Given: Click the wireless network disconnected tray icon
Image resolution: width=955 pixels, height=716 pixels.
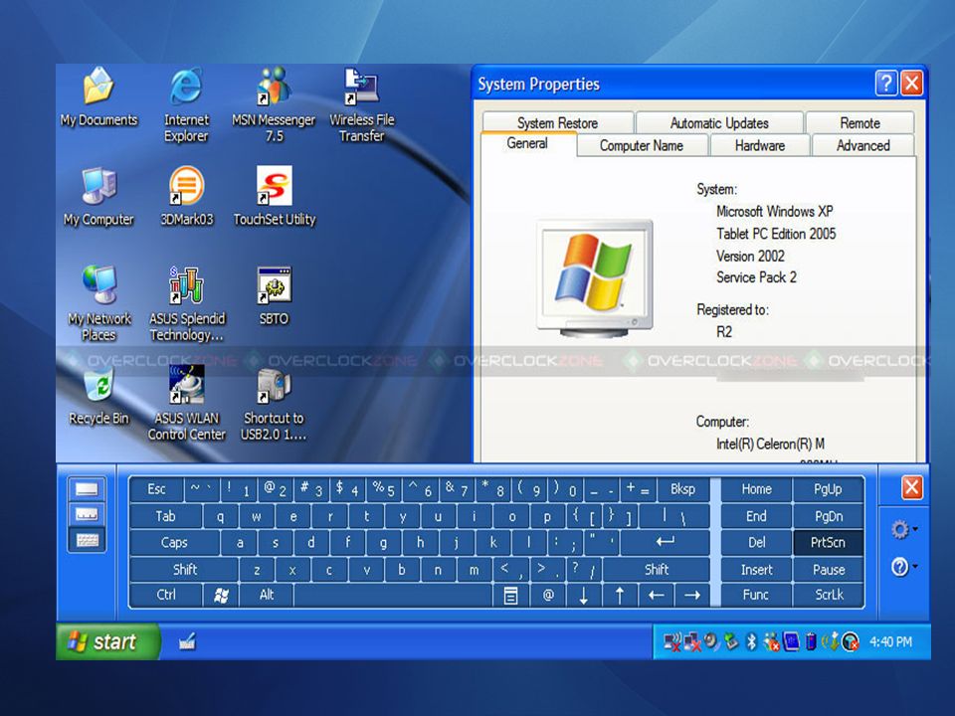Looking at the screenshot, I should pyautogui.click(x=672, y=641).
